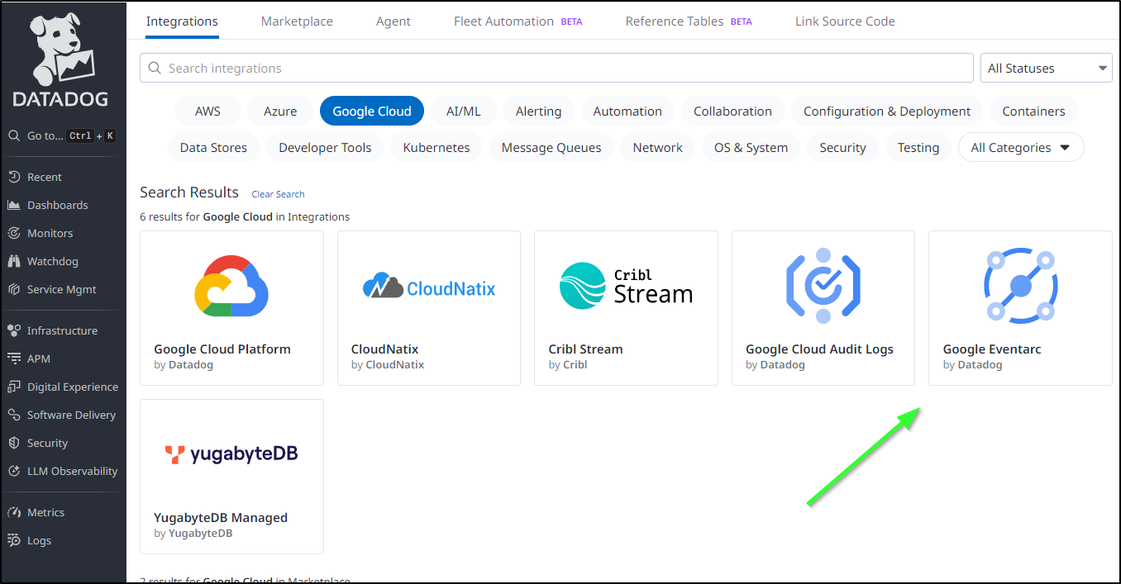1121x584 pixels.
Task: Click the Logs icon in sidebar
Action: pos(14,540)
